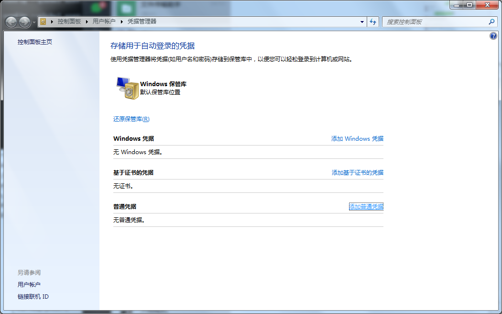Expand arrow before 控制面板 in breadcrumb
The width and height of the screenshot is (502, 314).
point(52,22)
